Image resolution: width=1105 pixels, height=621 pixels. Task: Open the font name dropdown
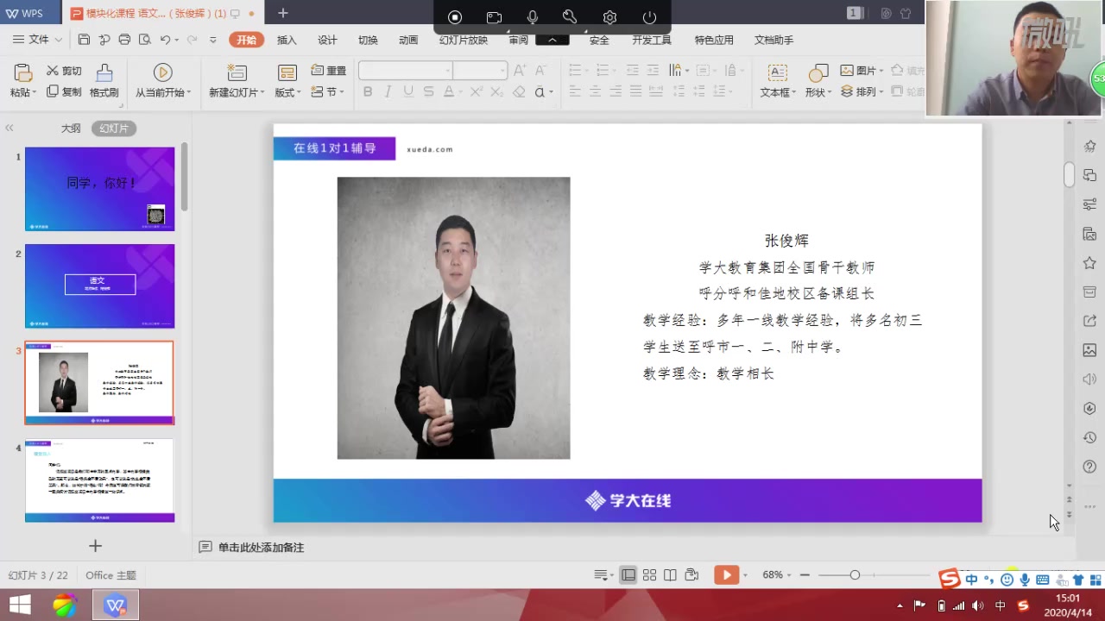click(448, 71)
